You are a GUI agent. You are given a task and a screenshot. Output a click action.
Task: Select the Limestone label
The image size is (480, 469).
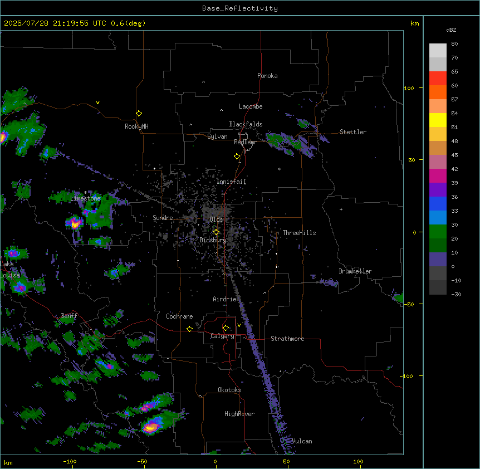click(x=85, y=198)
